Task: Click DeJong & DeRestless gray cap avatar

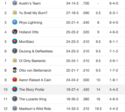Action: click(x=15, y=51)
